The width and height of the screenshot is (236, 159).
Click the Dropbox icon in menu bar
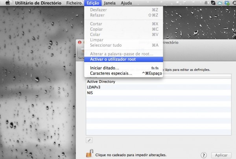[227, 3]
